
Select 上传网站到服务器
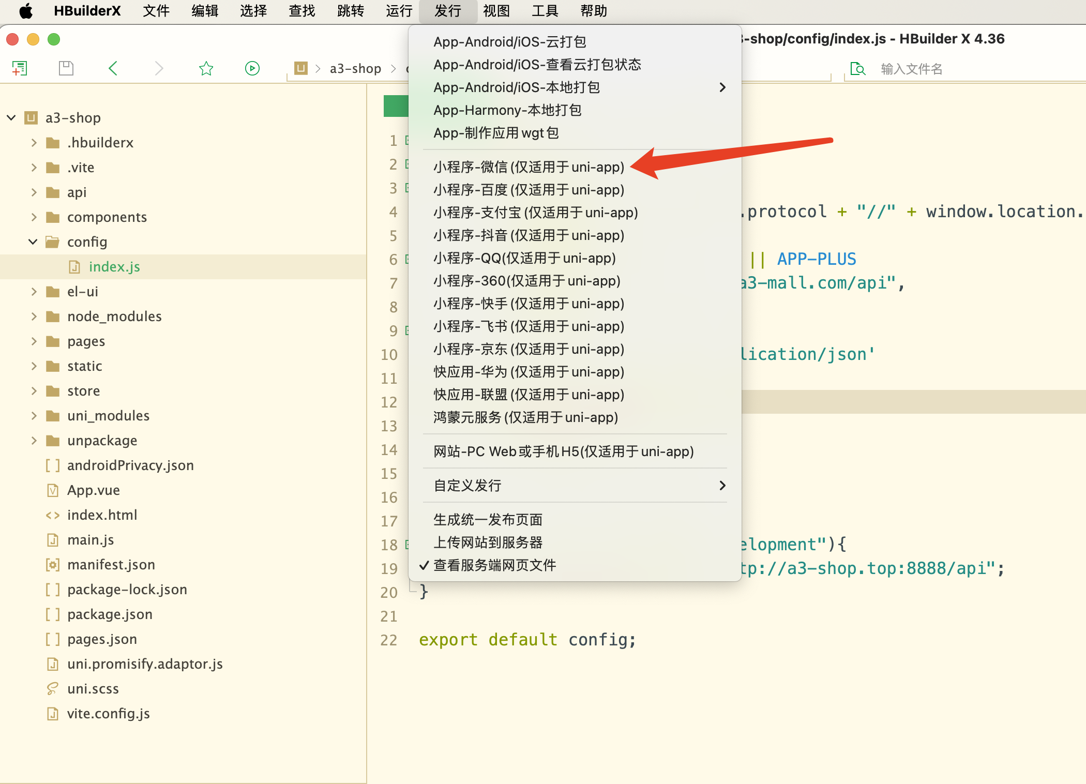575,542
